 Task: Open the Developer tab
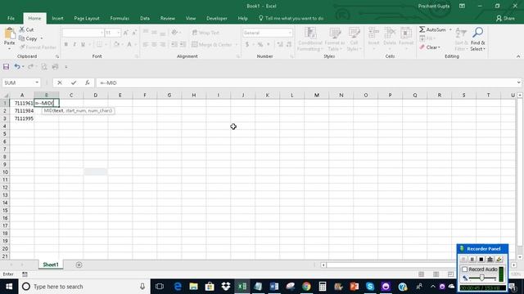tap(216, 18)
